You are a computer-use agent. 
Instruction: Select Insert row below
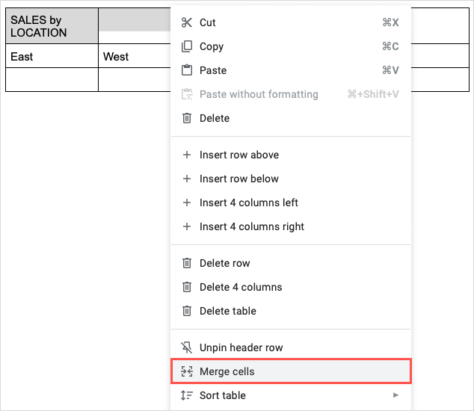click(x=238, y=179)
